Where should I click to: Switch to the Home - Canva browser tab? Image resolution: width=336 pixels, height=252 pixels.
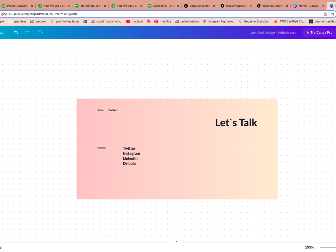point(308,6)
